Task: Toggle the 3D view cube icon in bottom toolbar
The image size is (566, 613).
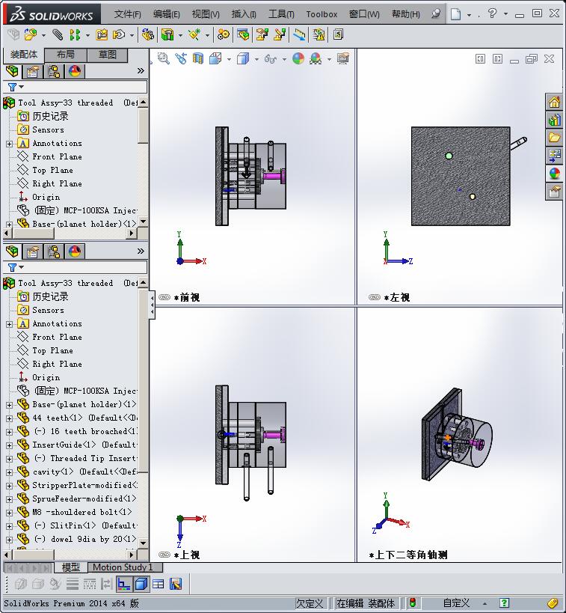Action: pos(141,584)
